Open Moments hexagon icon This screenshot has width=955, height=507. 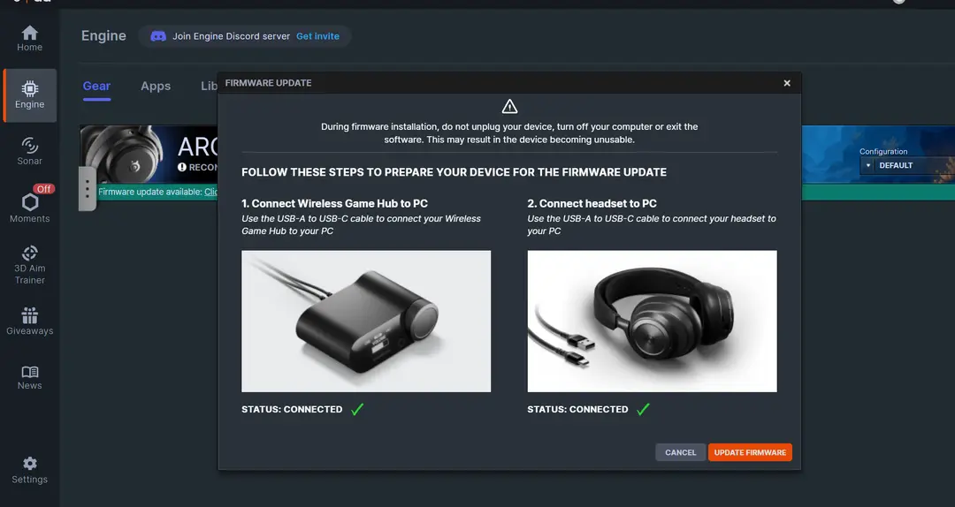(x=30, y=202)
